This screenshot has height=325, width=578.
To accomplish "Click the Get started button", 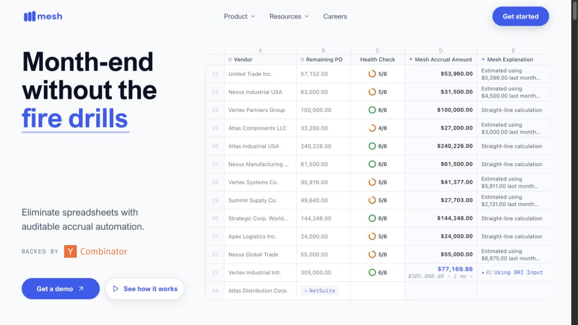I will tap(520, 16).
